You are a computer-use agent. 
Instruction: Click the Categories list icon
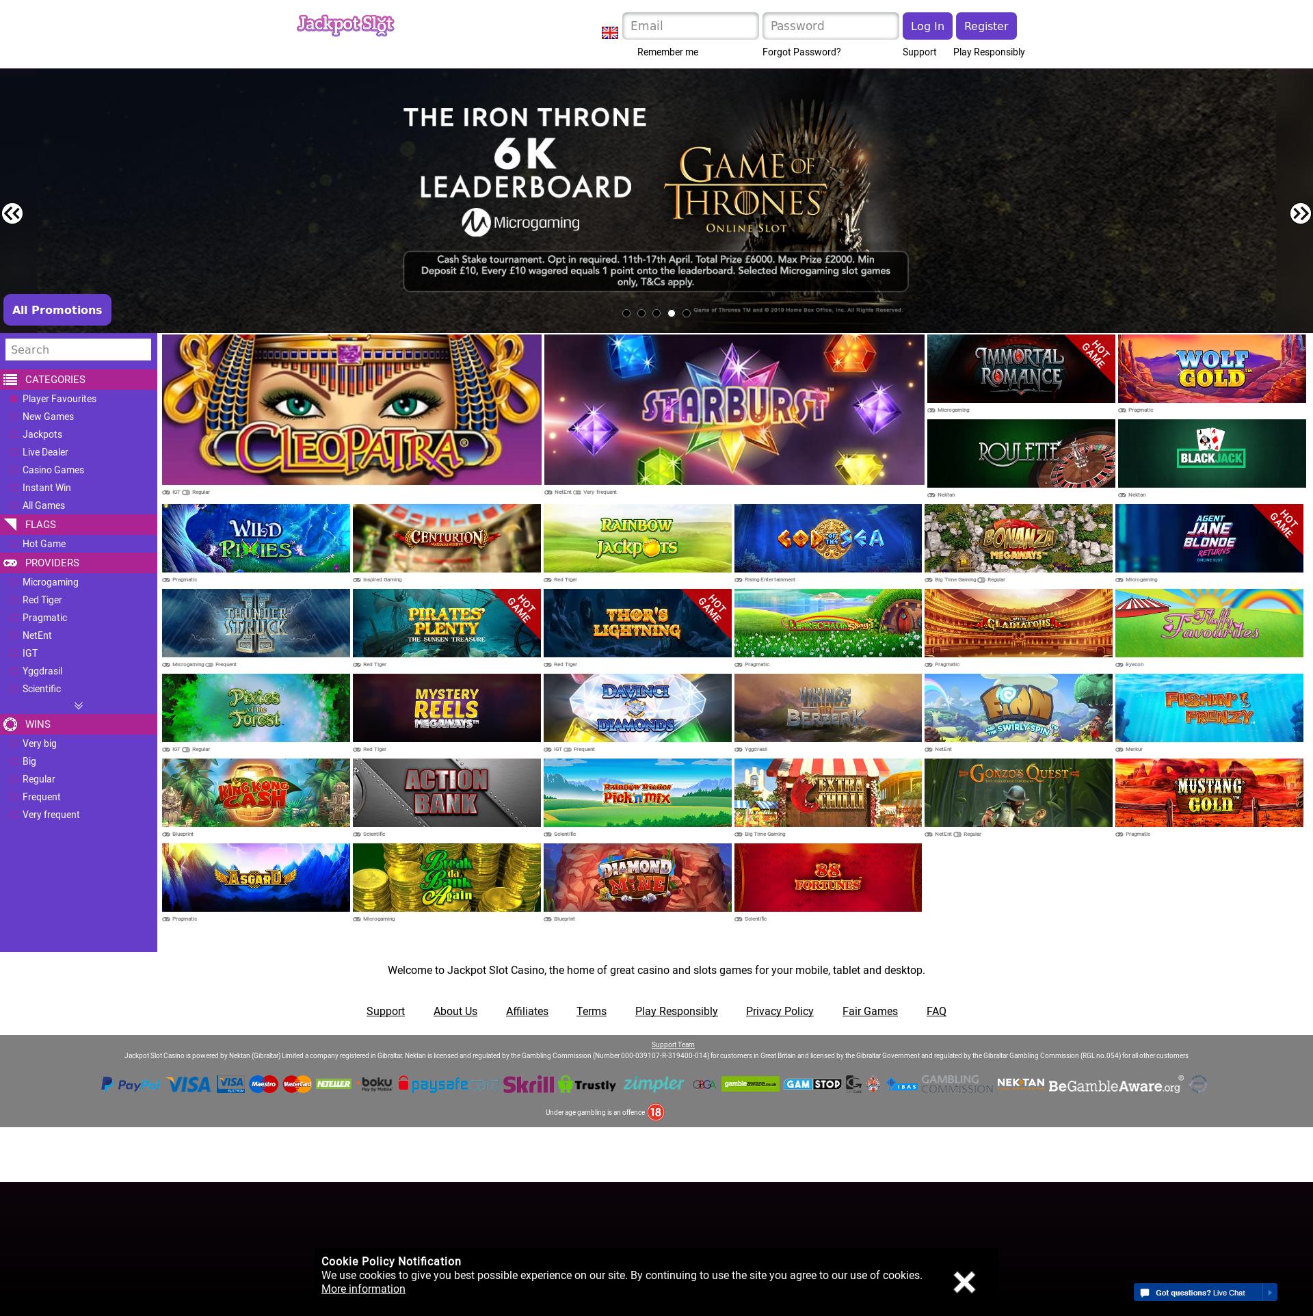(10, 380)
